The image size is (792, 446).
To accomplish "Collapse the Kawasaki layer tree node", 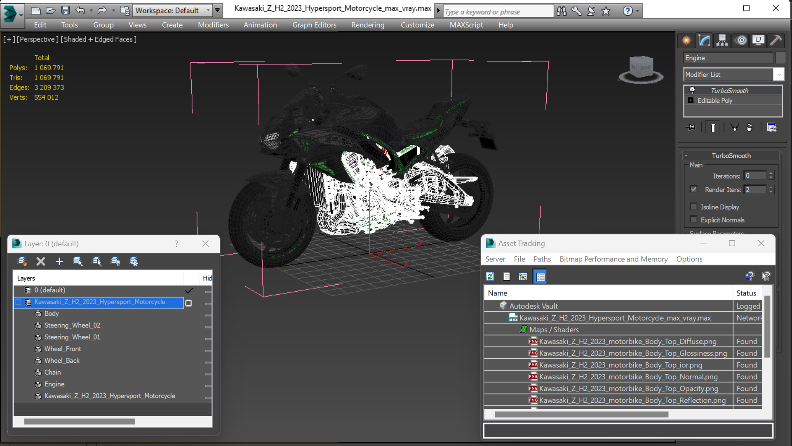I will pos(18,302).
